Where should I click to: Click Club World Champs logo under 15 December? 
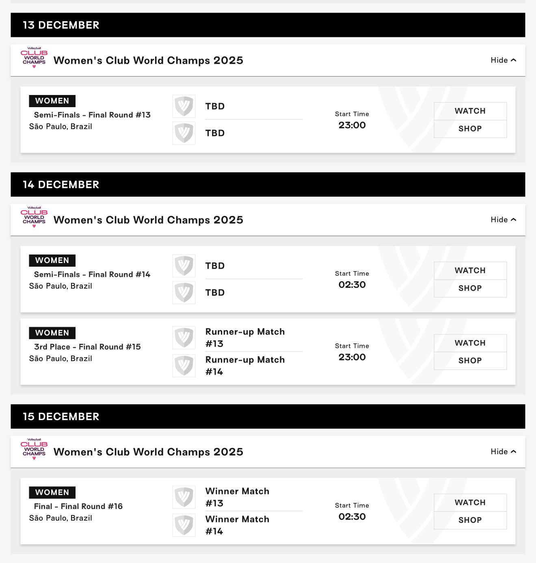34,449
